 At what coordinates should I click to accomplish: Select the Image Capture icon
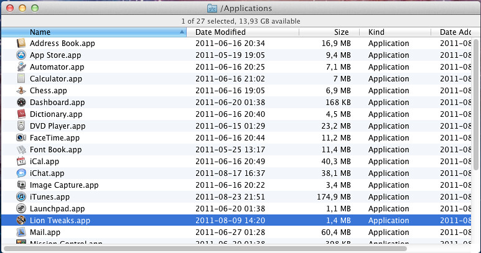click(21, 185)
